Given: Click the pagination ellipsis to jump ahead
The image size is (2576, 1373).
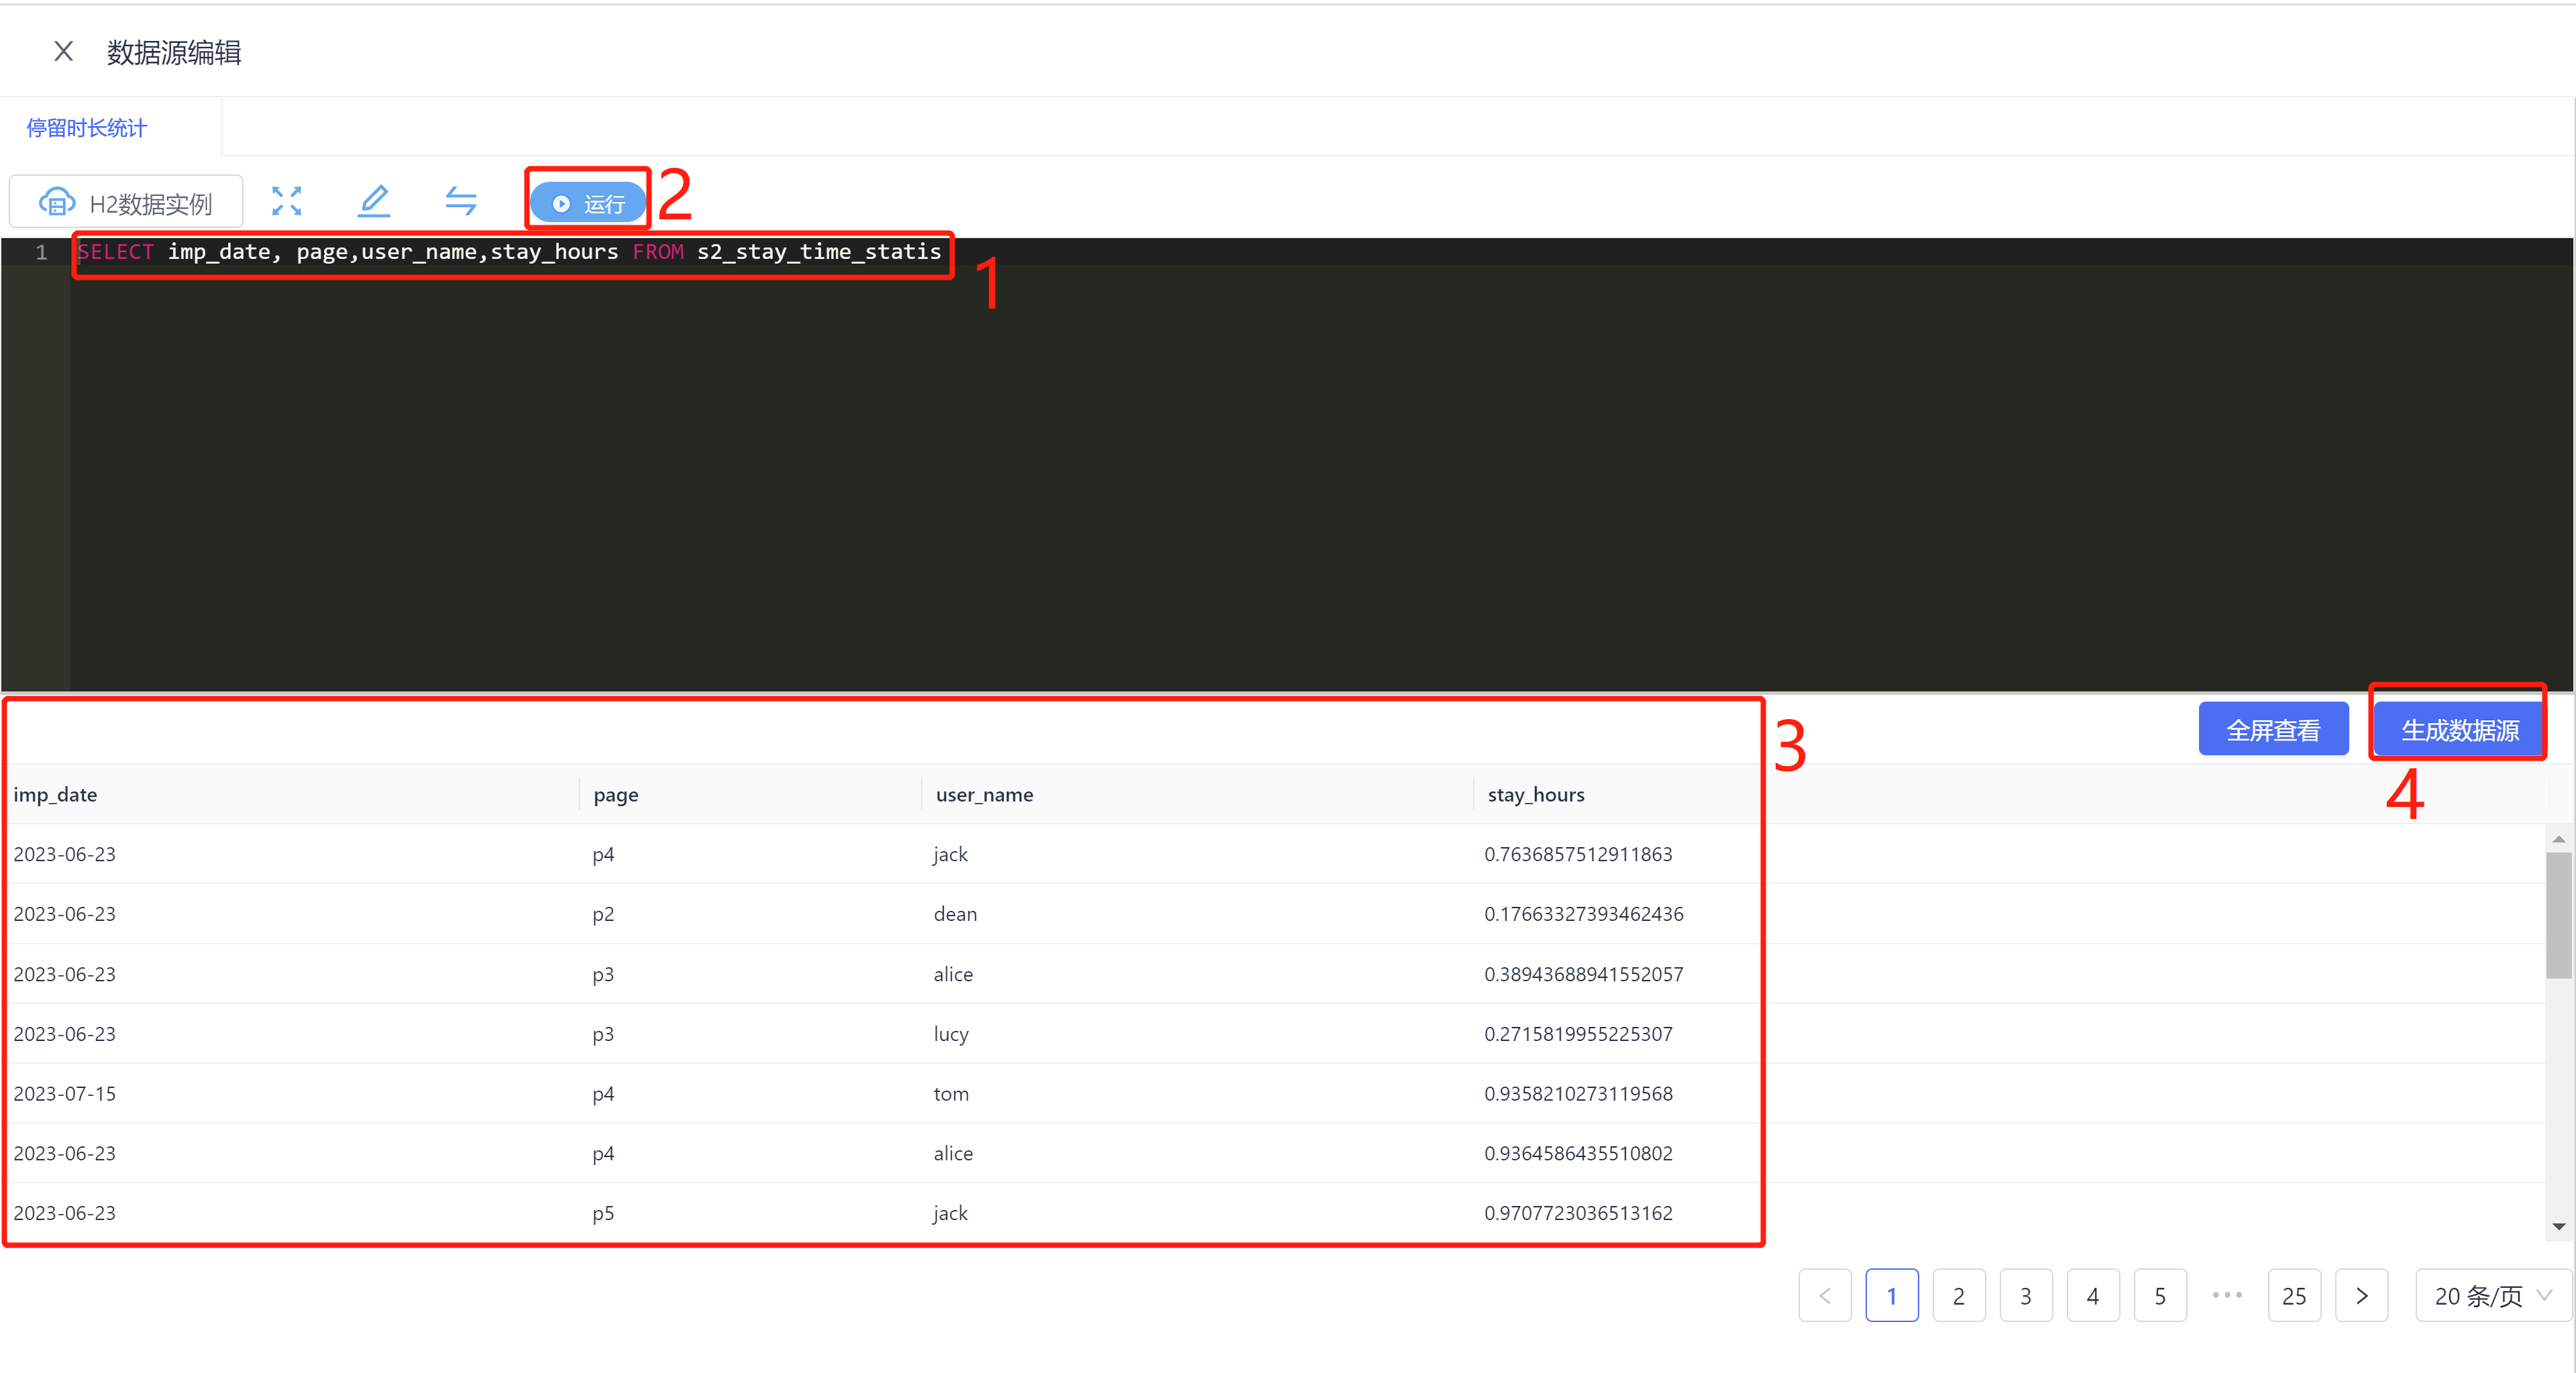Looking at the screenshot, I should click(x=2227, y=1295).
